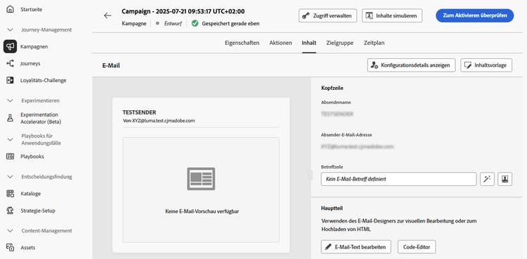
Task: Open the Loyalitäts-Challenge icon
Action: 10,80
